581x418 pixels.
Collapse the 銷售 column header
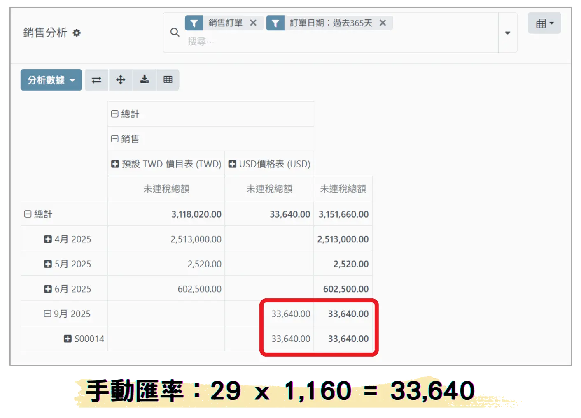(115, 139)
